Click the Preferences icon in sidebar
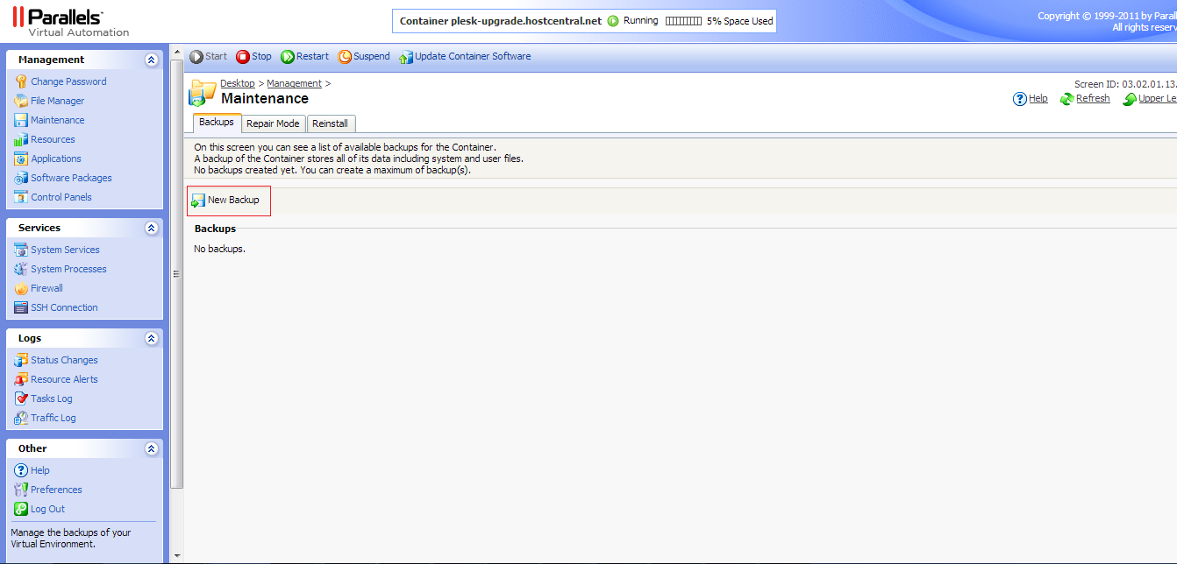The height and width of the screenshot is (564, 1177). tap(21, 490)
